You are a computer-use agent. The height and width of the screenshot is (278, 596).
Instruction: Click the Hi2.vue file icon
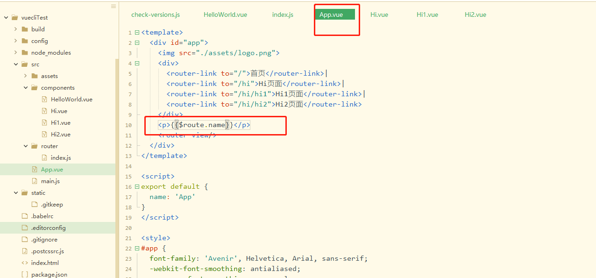(44, 134)
